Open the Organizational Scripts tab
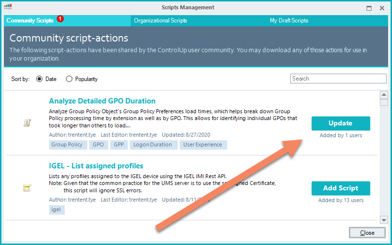 coord(160,20)
